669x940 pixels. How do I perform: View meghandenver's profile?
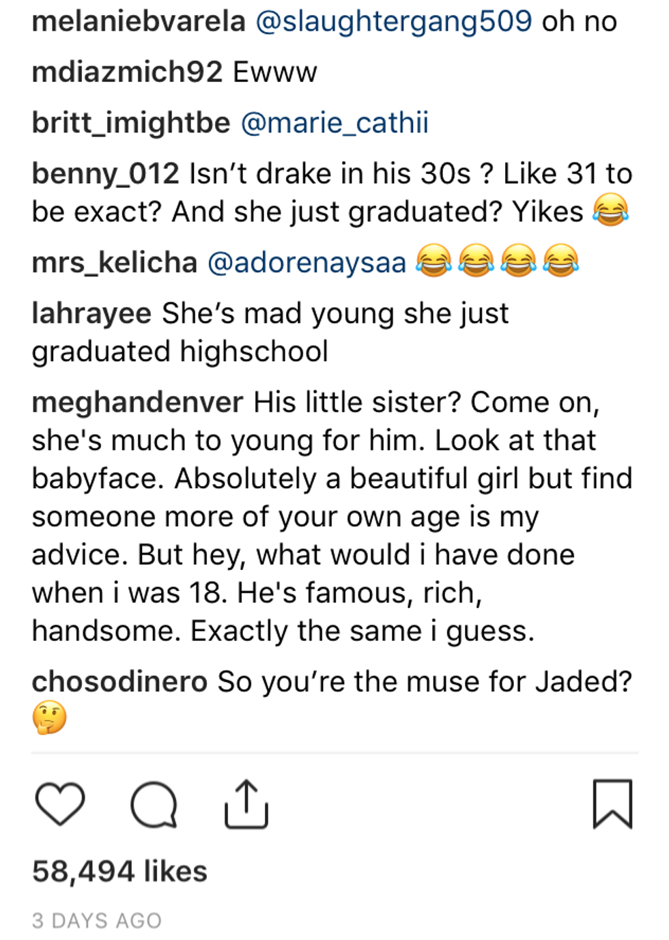tap(137, 402)
